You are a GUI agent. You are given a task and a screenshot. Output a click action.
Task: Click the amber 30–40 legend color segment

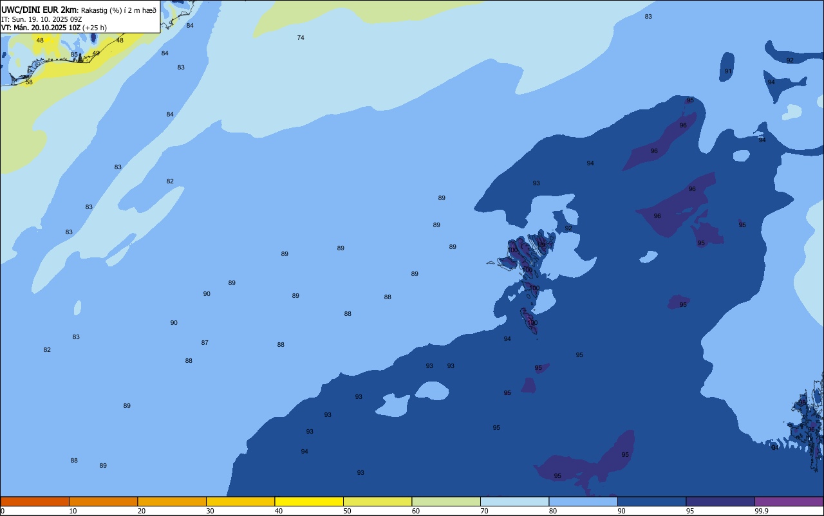tap(240, 501)
